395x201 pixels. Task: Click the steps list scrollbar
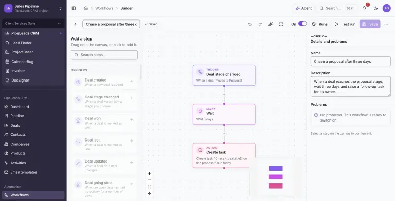141,72
